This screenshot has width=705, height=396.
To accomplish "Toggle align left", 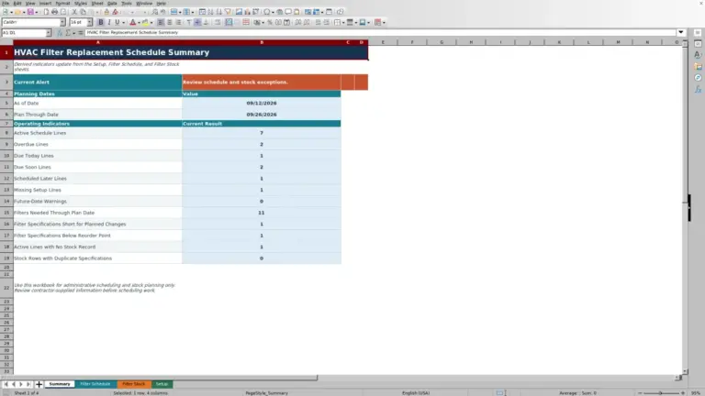I will point(160,22).
